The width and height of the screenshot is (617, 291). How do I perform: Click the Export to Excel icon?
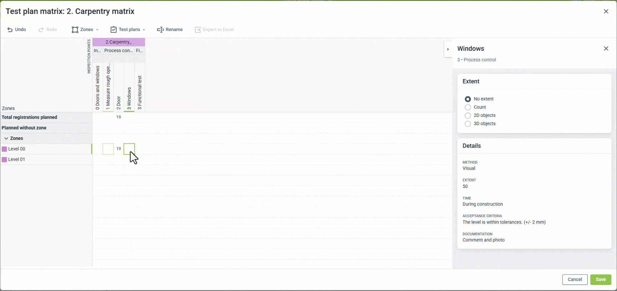(198, 30)
